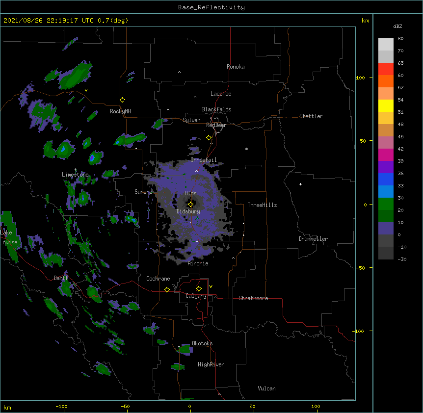This screenshot has height=413, width=423.
Task: Pick the dark orange 57-60 dBZ legend swatch
Action: point(386,81)
